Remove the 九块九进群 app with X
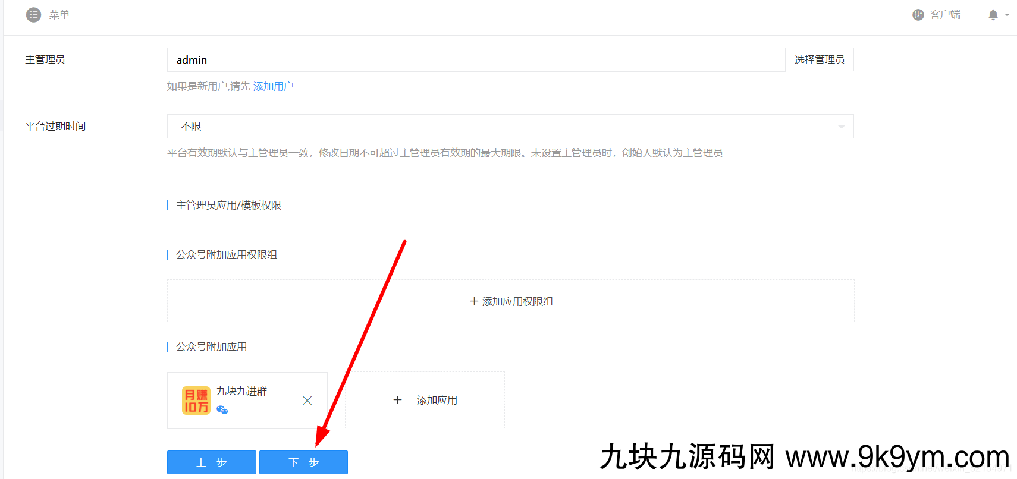 [307, 401]
